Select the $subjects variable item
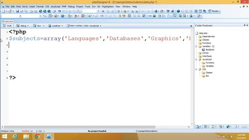Image resolution: width=249 pixels, height=140 pixels. tap(210, 50)
